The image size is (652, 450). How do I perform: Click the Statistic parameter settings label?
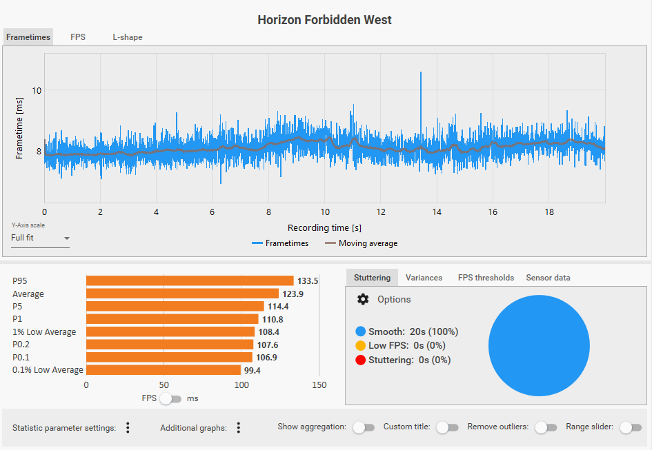(x=64, y=427)
